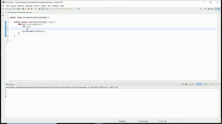Click the Open Type icon
The width and height of the screenshot is (222, 124).
34,9
